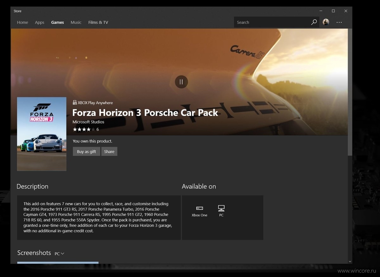Switch to the Apps tab
Screen dimensions: 380x277
[x=40, y=22]
